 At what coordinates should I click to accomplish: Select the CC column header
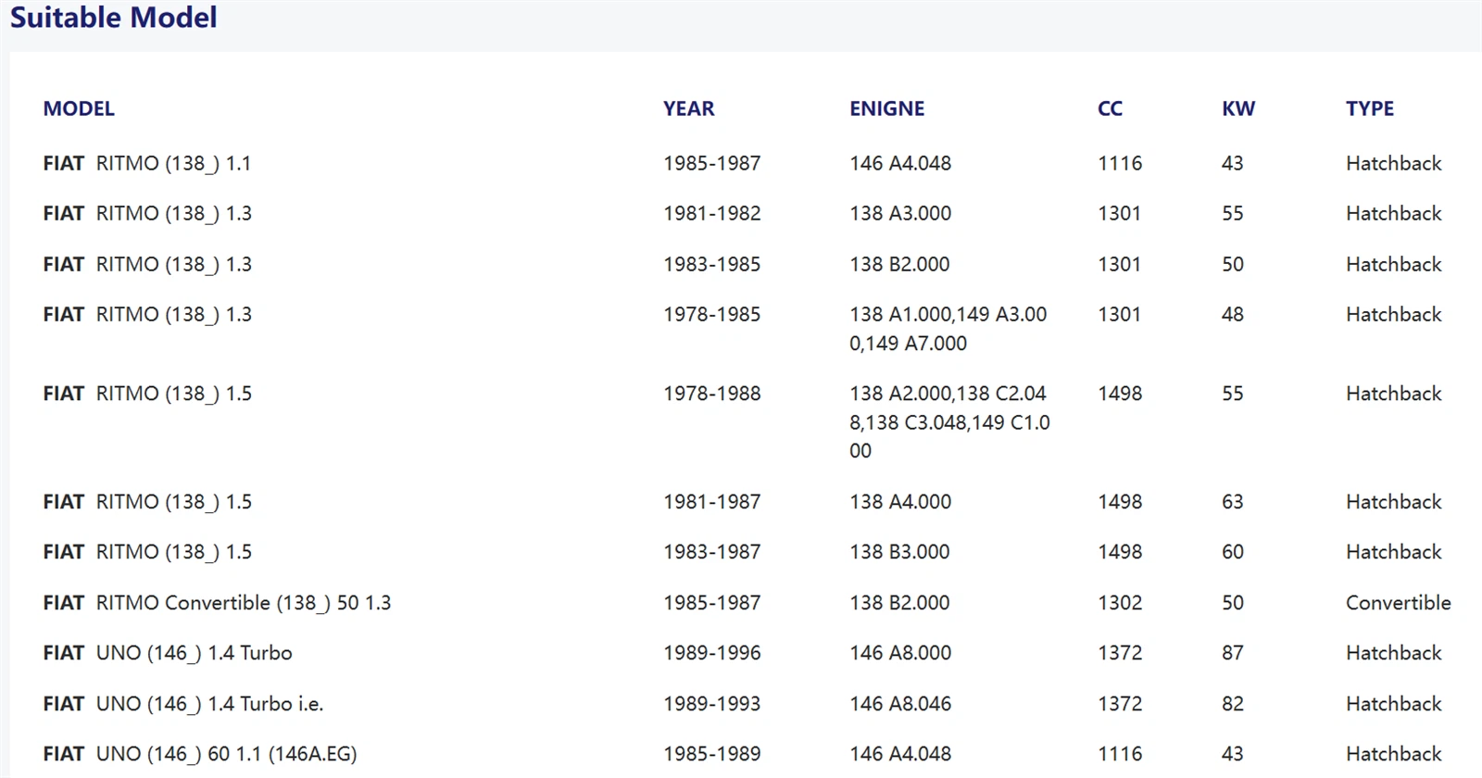(x=1110, y=108)
